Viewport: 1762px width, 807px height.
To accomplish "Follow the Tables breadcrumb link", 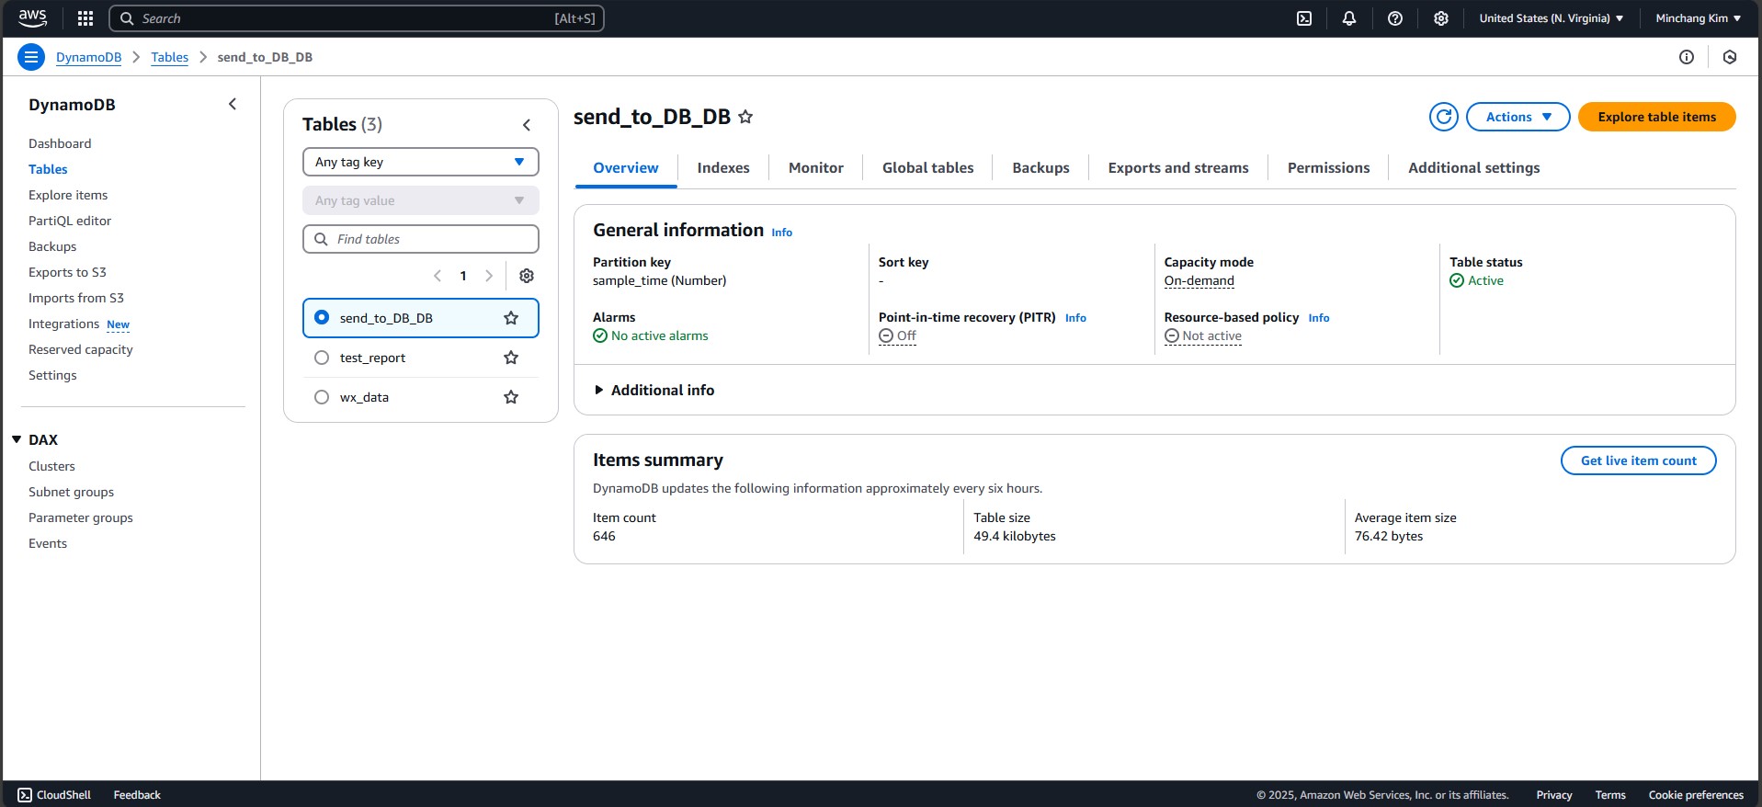I will click(x=169, y=57).
